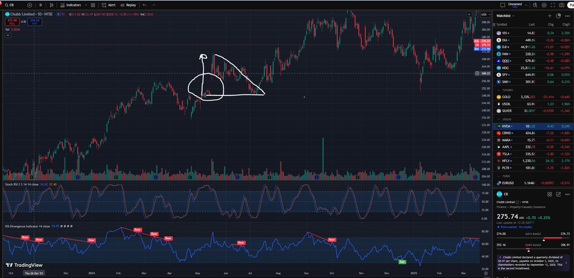
Task: Select EURUSD in the watchlist
Action: tap(533, 183)
